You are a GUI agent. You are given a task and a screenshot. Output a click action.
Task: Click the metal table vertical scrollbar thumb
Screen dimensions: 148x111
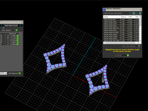click(140, 22)
